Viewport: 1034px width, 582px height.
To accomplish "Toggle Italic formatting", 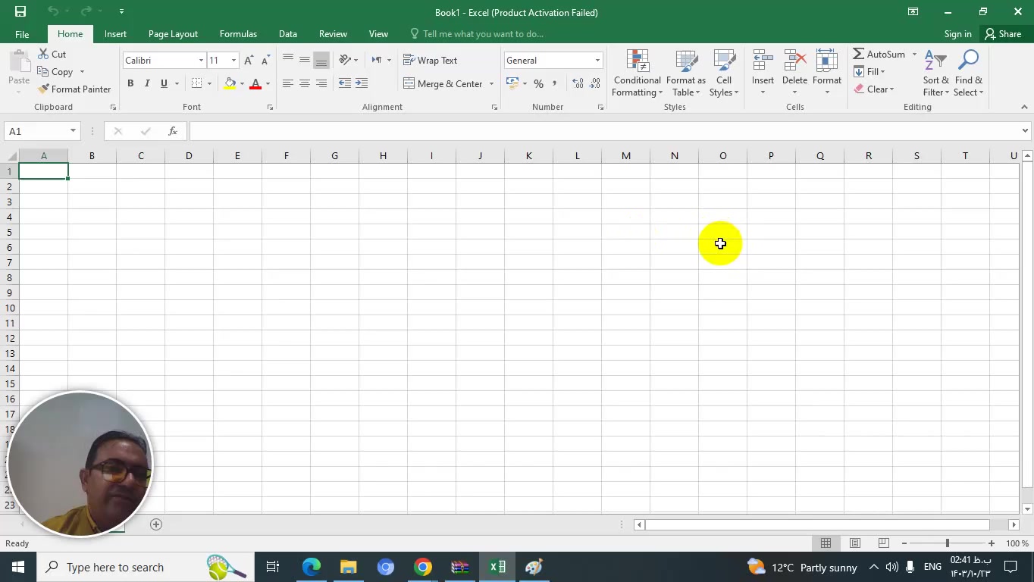I will pyautogui.click(x=147, y=83).
